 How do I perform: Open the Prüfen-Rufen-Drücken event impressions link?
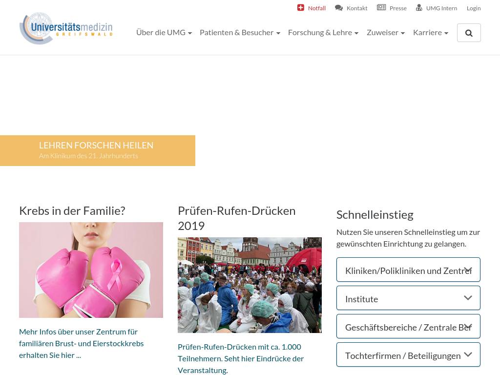click(240, 358)
